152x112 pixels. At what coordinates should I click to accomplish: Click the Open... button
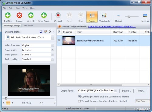142,91
